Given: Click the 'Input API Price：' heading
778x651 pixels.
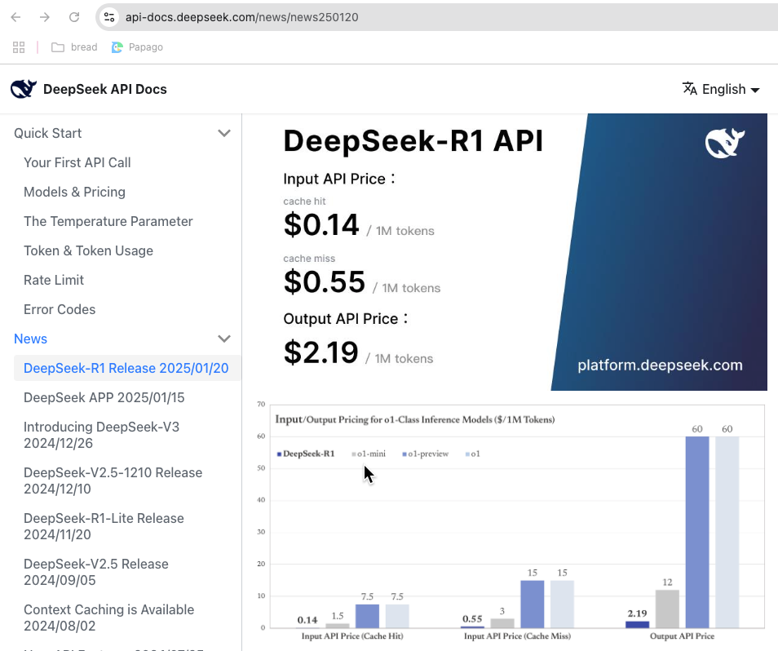Looking at the screenshot, I should click(339, 179).
